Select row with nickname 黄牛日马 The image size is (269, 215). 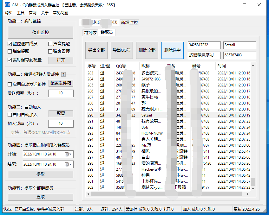pos(168,97)
